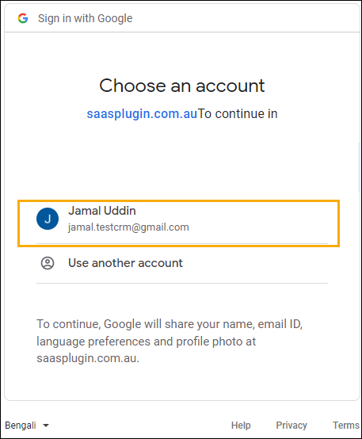Viewport: 362px width, 439px height.
Task: Open the Help link
Action: [x=241, y=426]
